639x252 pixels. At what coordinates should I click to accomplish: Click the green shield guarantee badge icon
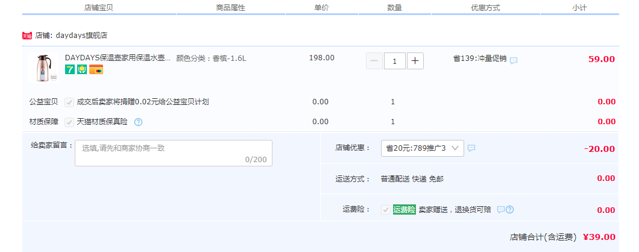[x=82, y=70]
